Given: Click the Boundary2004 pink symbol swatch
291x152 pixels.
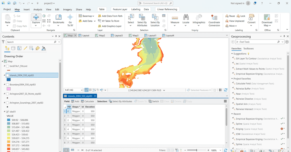Looking at the screenshot, I should [x=9, y=89].
